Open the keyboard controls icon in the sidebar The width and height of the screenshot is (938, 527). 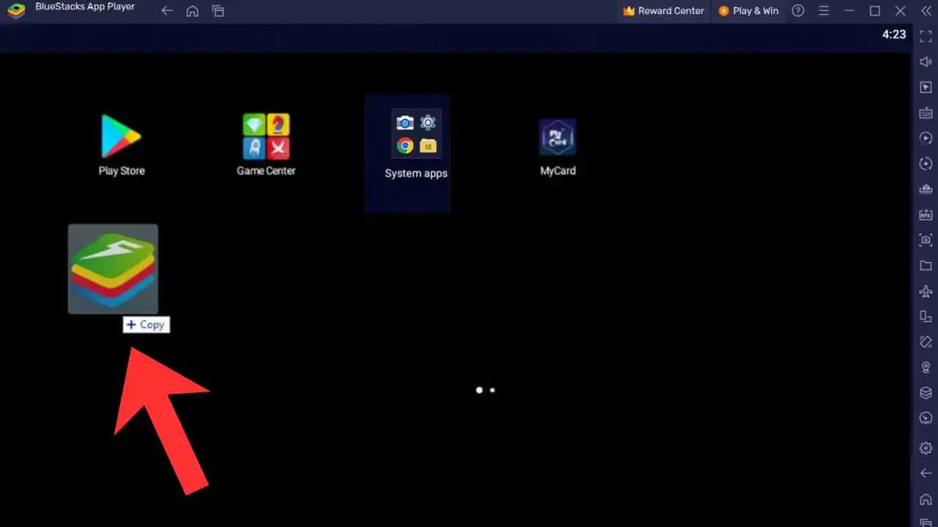(x=926, y=113)
